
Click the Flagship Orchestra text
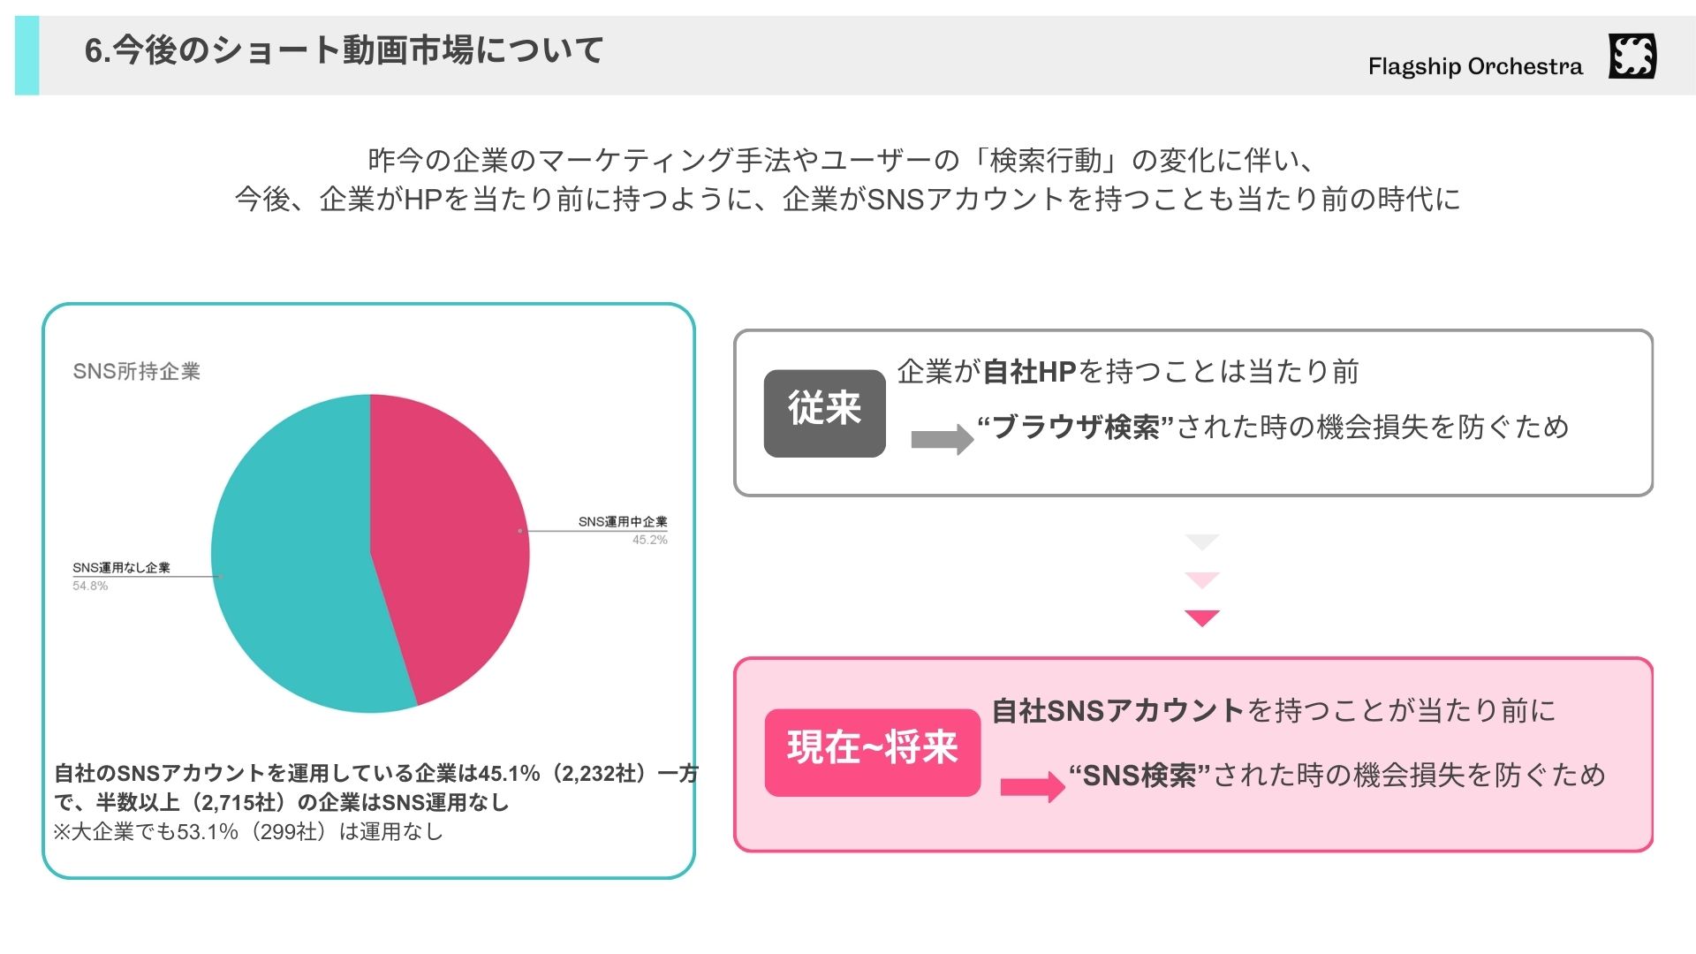[x=1475, y=66]
